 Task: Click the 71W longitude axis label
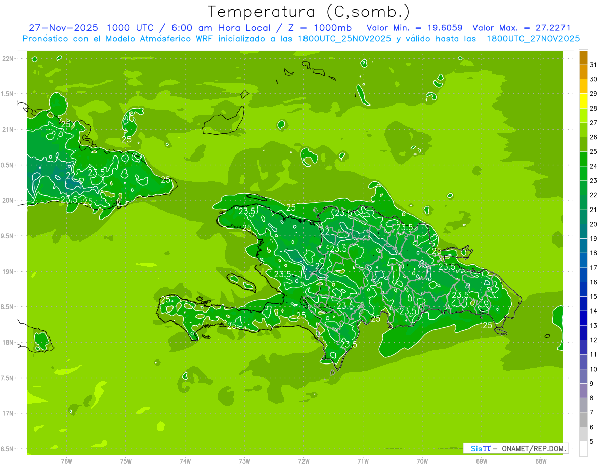tap(363, 461)
